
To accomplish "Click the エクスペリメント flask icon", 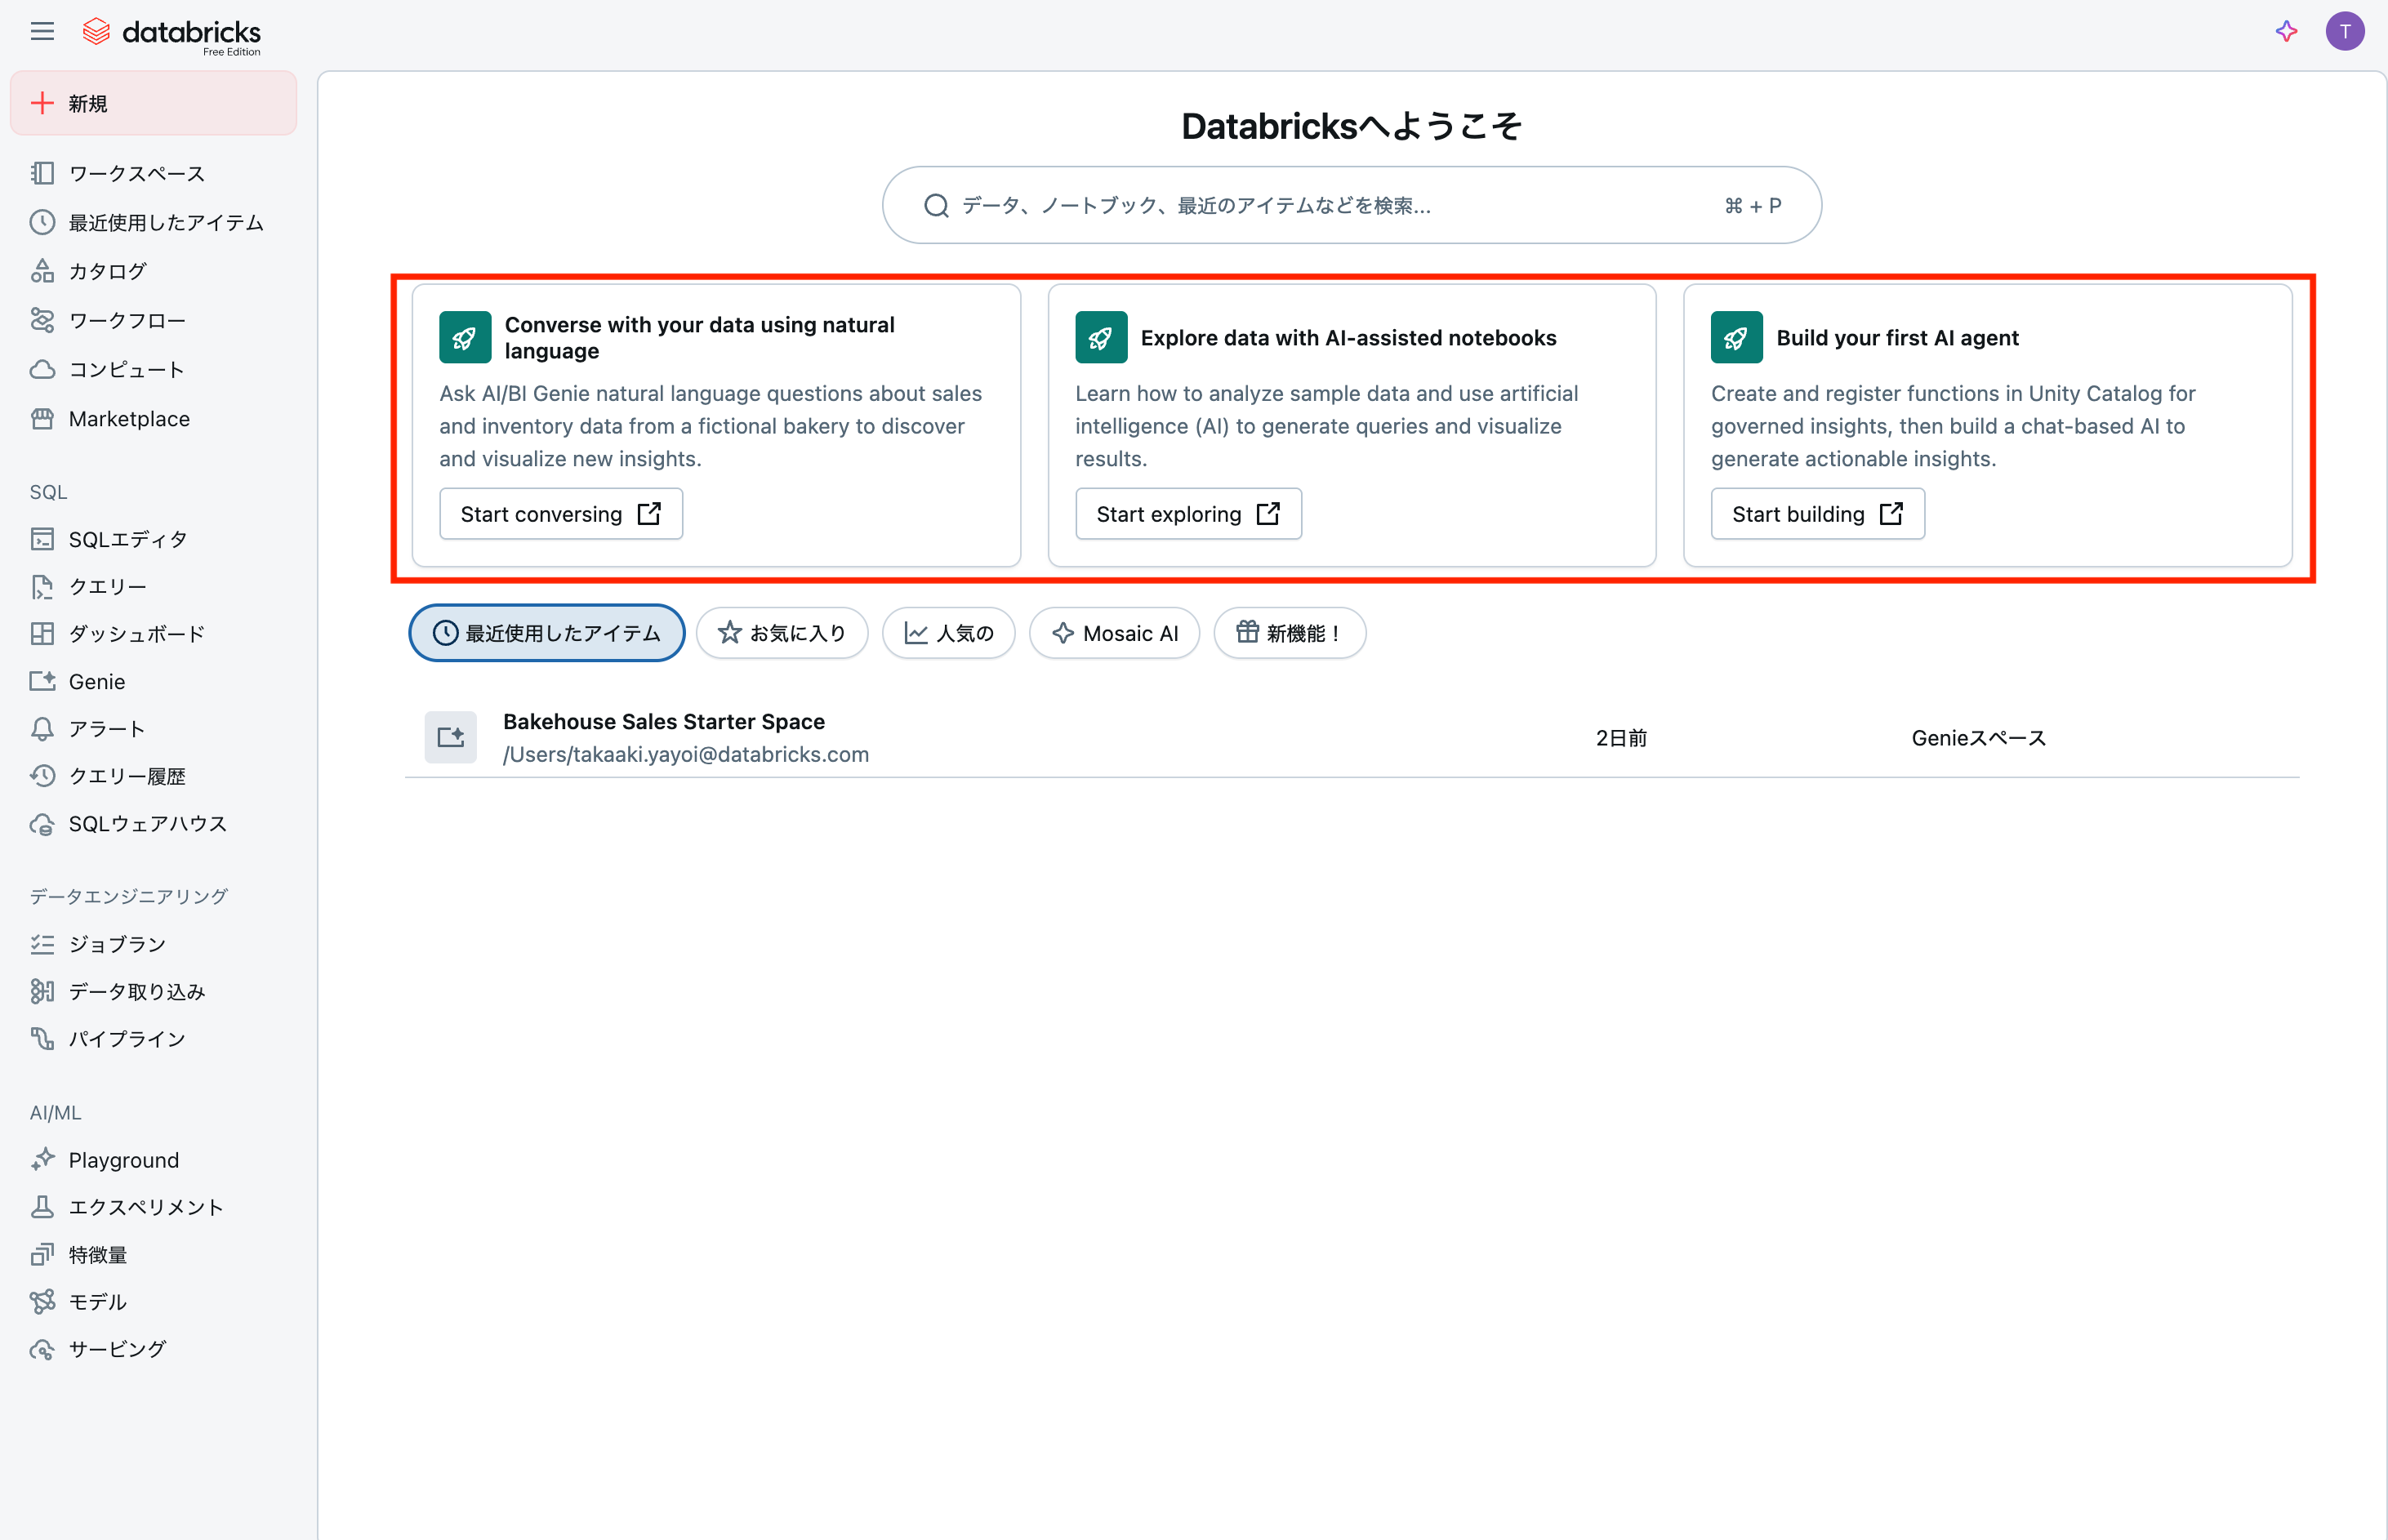I will pos(42,1207).
